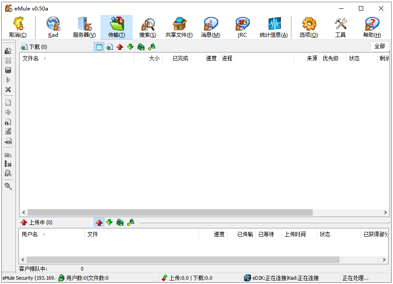393x284 pixels.
Task: Open the 选项(O) options gear
Action: (309, 27)
